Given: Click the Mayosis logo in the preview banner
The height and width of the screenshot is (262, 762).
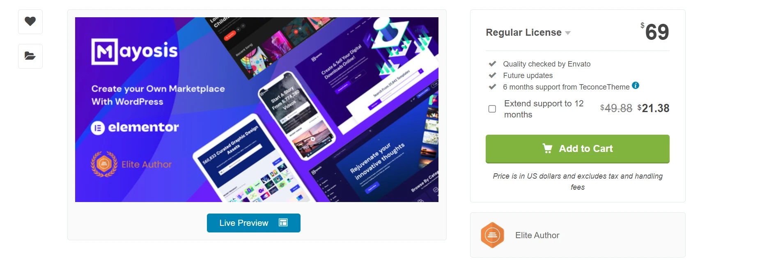Looking at the screenshot, I should click(x=134, y=52).
